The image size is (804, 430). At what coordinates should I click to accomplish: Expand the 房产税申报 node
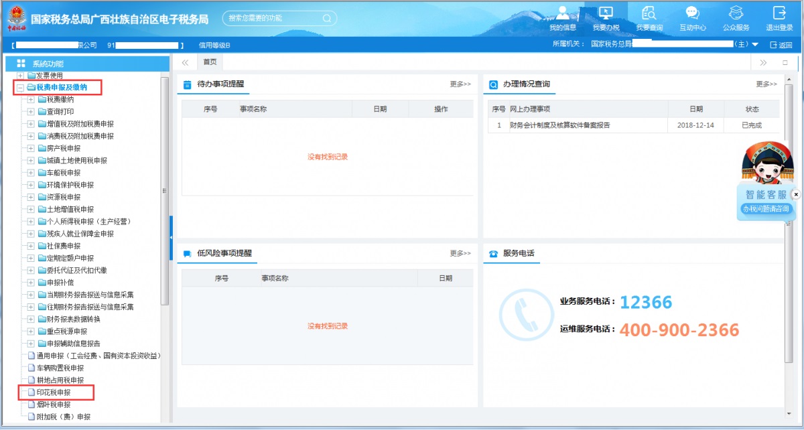coord(31,149)
